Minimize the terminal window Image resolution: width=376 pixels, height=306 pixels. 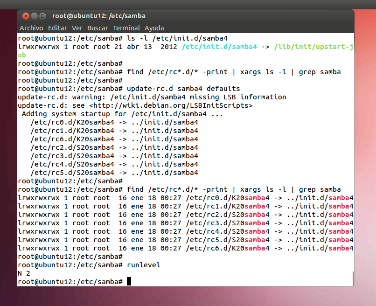click(x=34, y=16)
